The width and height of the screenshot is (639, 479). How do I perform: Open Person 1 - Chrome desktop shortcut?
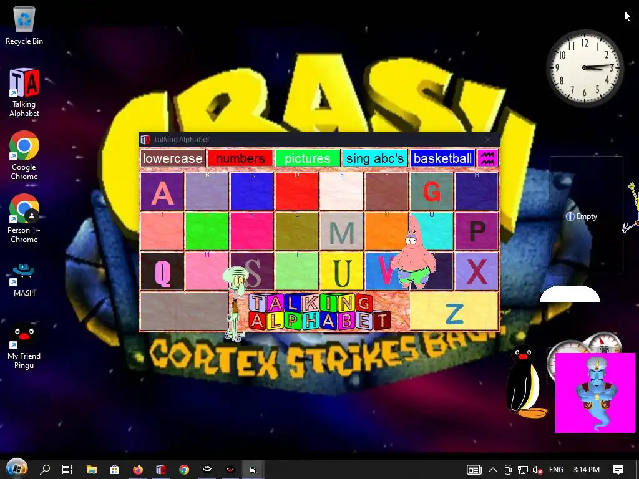coord(24,219)
